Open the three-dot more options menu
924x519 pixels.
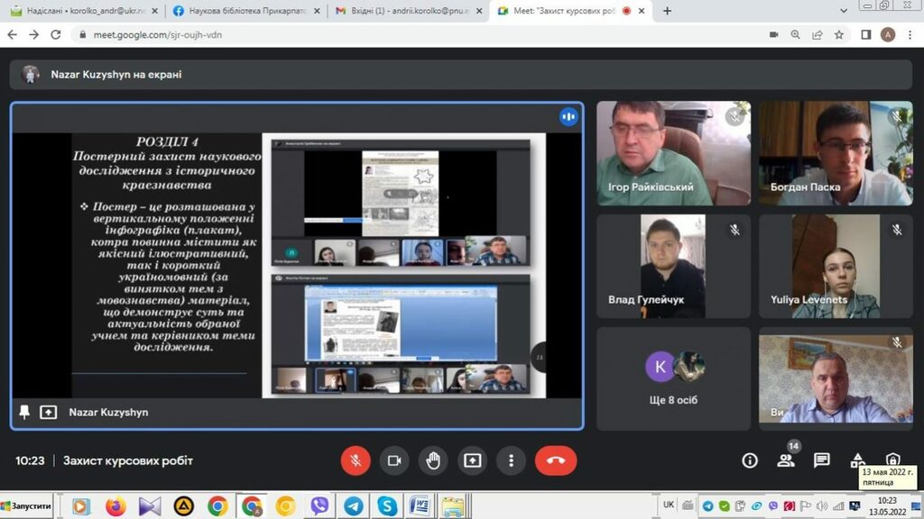coord(511,460)
